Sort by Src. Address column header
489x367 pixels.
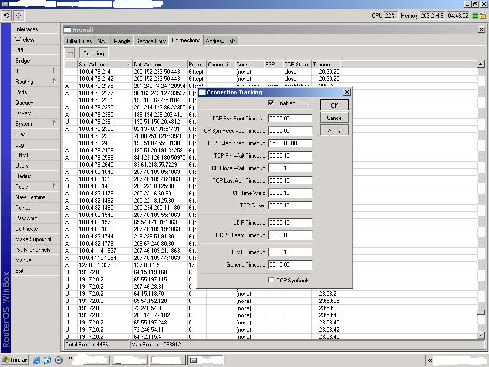coord(105,65)
